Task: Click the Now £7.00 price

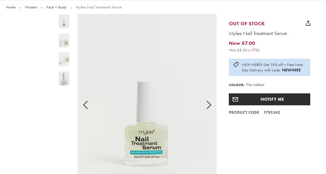Action: 242,43
